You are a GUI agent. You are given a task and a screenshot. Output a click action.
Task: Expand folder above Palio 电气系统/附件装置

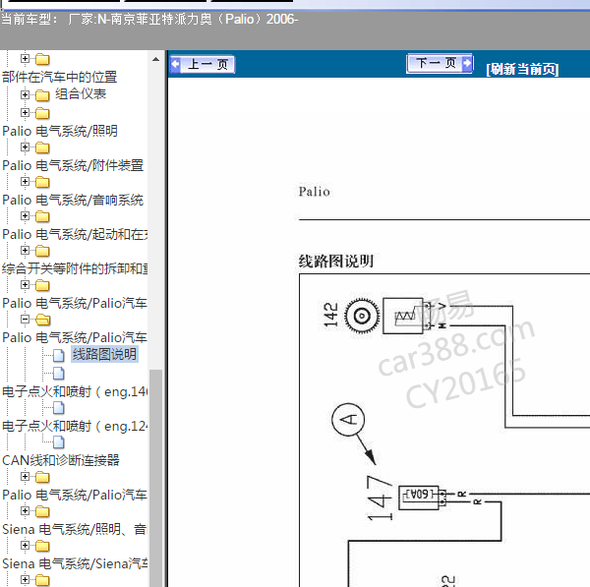click(25, 147)
